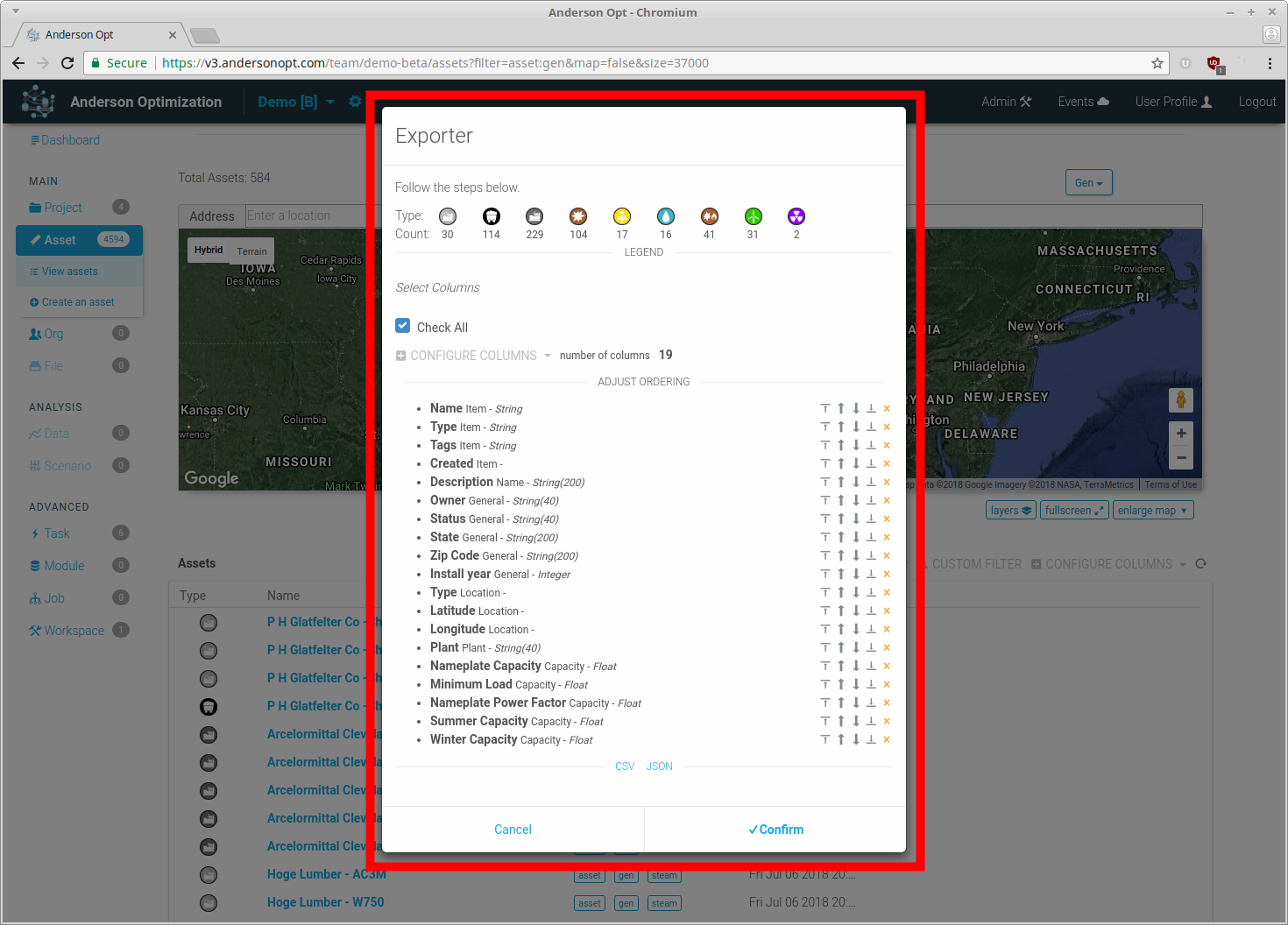The image size is (1288, 925).
Task: Confirm the export
Action: click(x=775, y=830)
